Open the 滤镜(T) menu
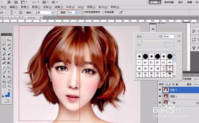Viewport: 199px width, 123px height. tap(59, 7)
